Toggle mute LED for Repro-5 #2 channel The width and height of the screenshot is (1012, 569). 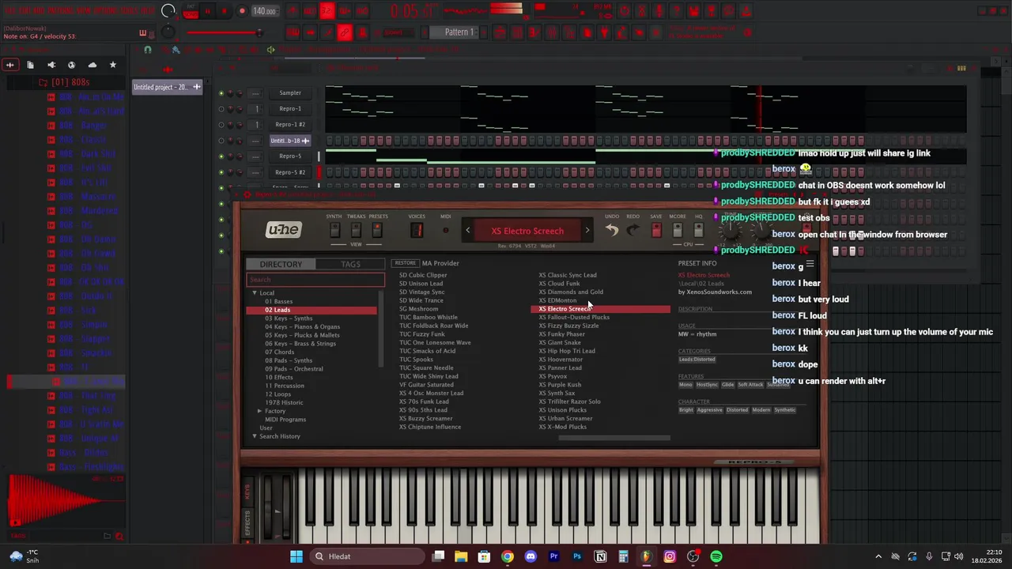(x=221, y=172)
